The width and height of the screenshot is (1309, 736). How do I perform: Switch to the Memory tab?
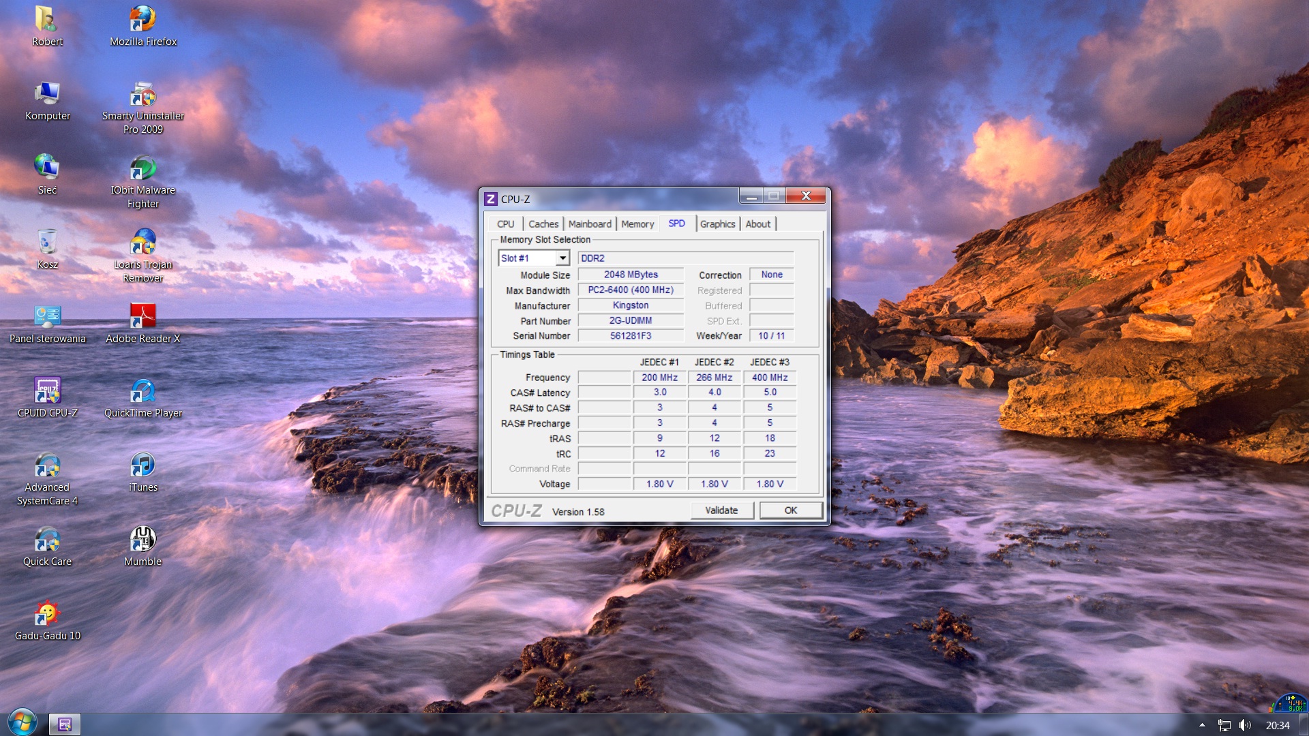point(637,224)
